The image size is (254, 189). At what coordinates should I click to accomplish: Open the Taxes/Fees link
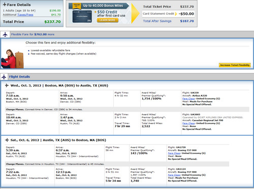pos(25,15)
